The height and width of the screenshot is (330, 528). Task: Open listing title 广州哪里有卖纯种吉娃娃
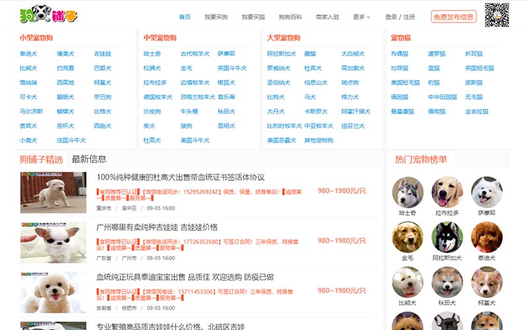pyautogui.click(x=157, y=227)
